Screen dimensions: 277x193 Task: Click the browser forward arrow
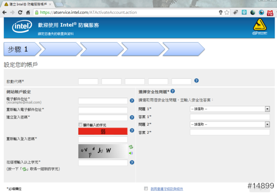(x=12, y=12)
